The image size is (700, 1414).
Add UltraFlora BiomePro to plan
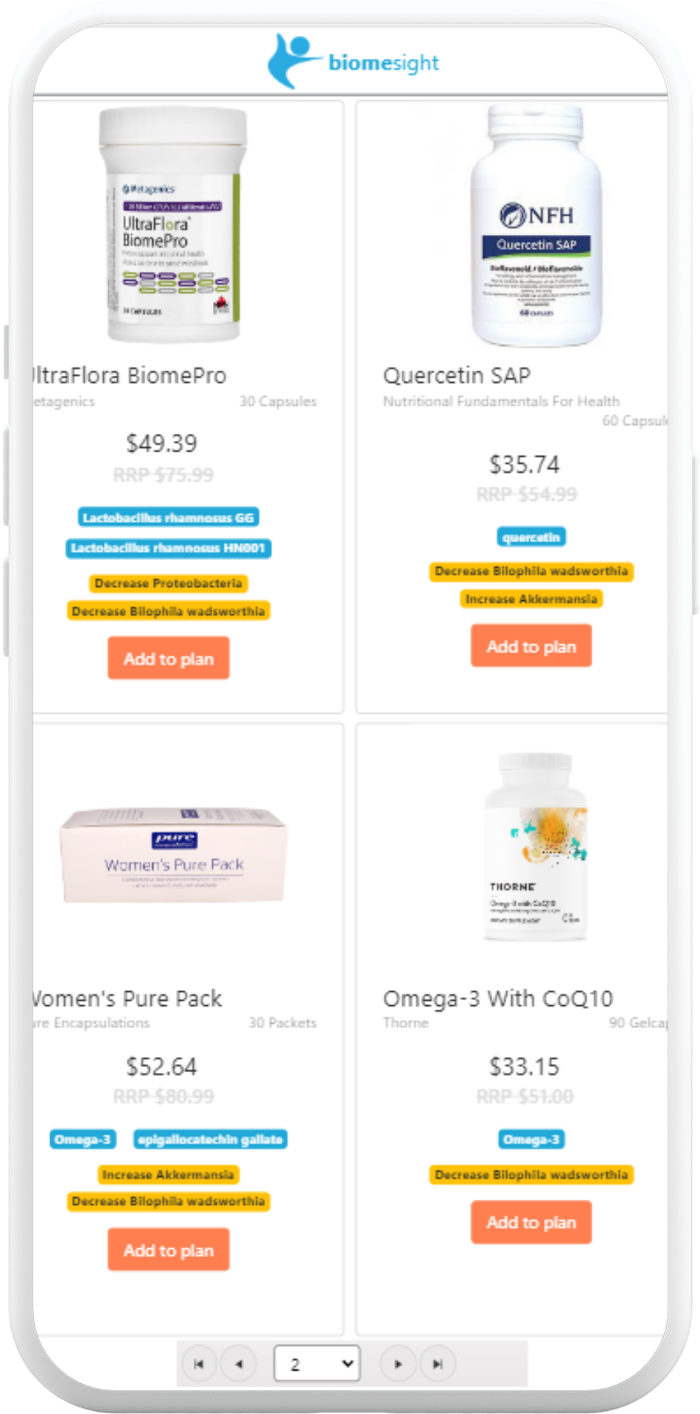click(x=169, y=658)
